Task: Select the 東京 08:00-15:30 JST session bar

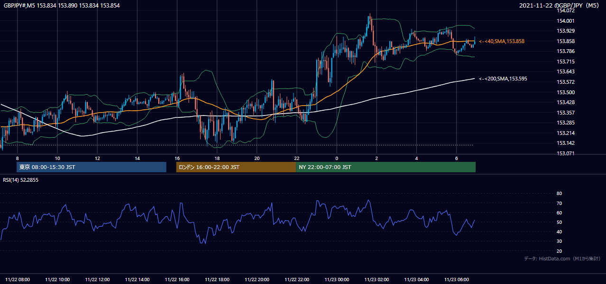Action: (92, 167)
